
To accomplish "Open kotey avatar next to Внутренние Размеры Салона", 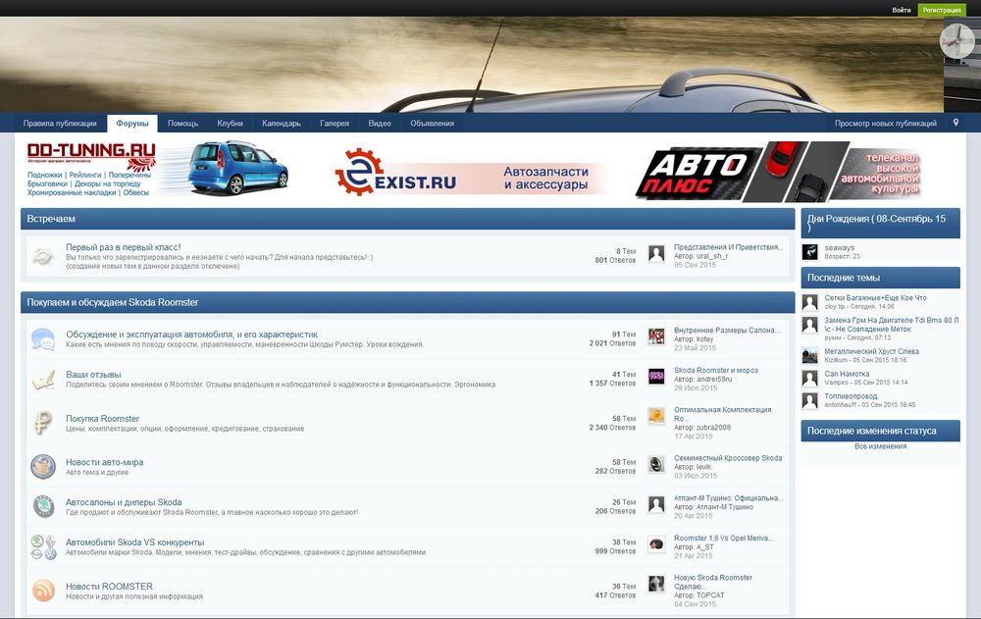I will click(656, 336).
